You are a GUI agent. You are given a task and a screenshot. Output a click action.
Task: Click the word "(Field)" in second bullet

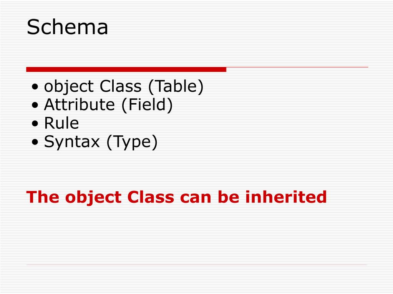[147, 105]
